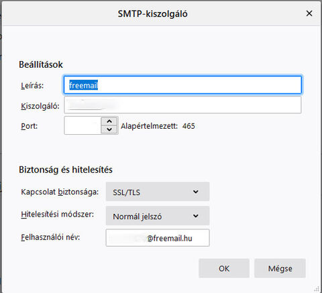This screenshot has width=322, height=293.
Task: Select the Felhasználói név @freemail.hu field
Action: (158, 238)
